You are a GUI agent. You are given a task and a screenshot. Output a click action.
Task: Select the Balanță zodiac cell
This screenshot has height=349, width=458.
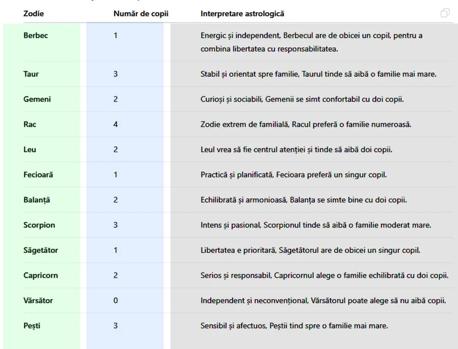coord(37,200)
